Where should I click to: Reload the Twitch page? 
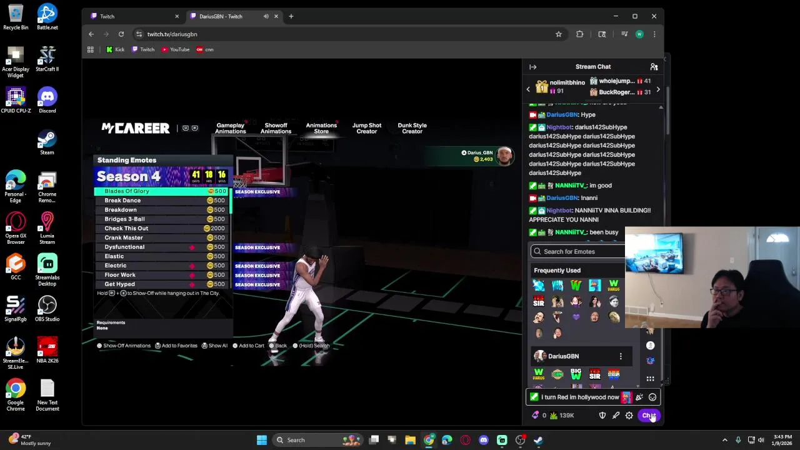coord(121,34)
